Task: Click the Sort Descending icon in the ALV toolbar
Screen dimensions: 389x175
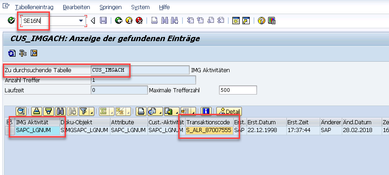Action: [x=49, y=111]
